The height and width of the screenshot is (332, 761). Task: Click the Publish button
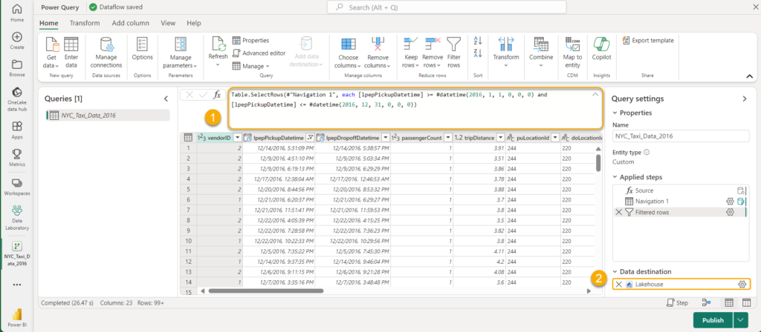(x=712, y=319)
